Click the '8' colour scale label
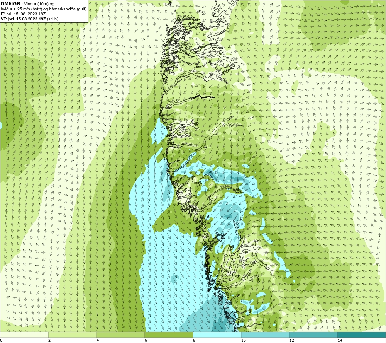The height and width of the screenshot is (343, 386). point(194,340)
